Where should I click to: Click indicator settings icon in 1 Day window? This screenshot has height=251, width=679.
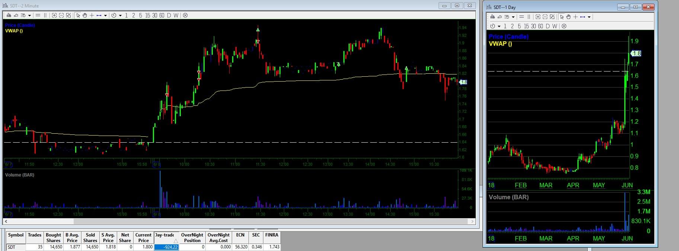(507, 17)
